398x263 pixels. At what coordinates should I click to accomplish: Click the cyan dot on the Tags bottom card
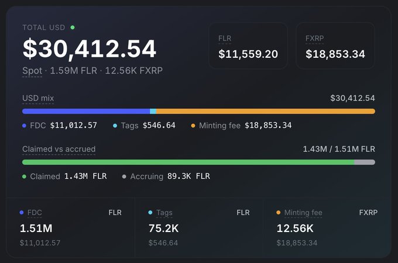(x=150, y=213)
